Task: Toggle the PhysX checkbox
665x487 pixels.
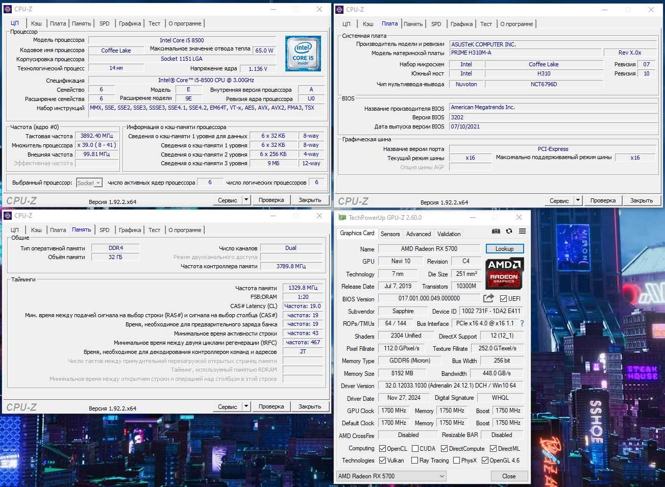Action: coord(456,460)
